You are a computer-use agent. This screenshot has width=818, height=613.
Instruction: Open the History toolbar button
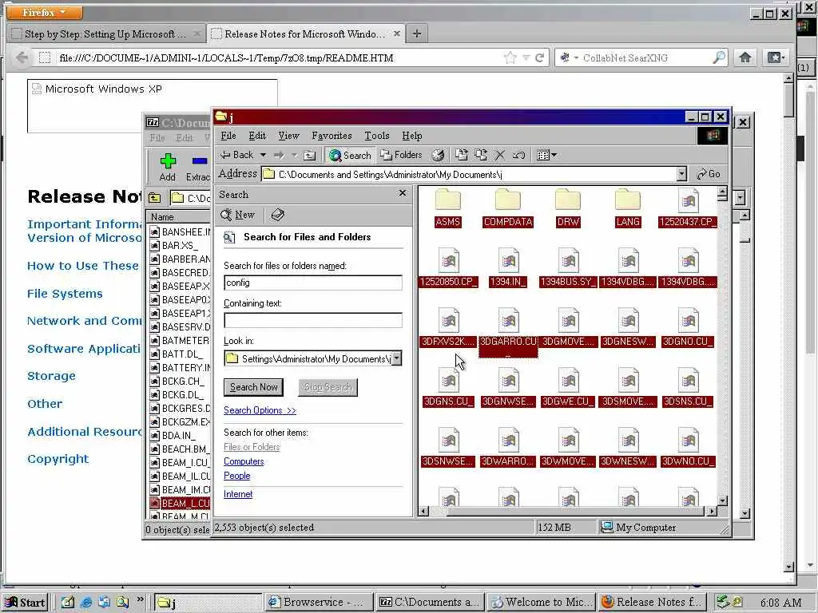(x=439, y=155)
